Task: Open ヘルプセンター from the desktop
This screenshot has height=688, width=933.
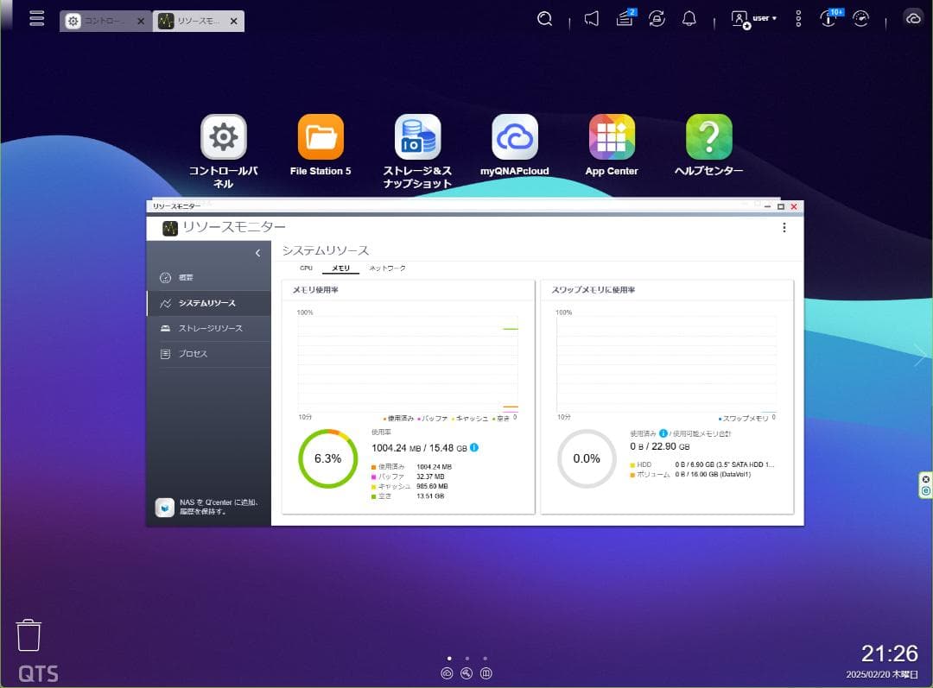Action: pos(709,136)
